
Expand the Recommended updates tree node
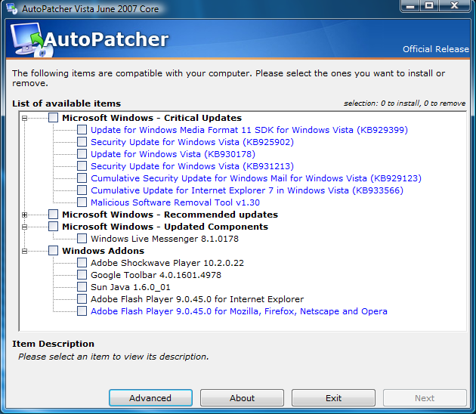25,215
